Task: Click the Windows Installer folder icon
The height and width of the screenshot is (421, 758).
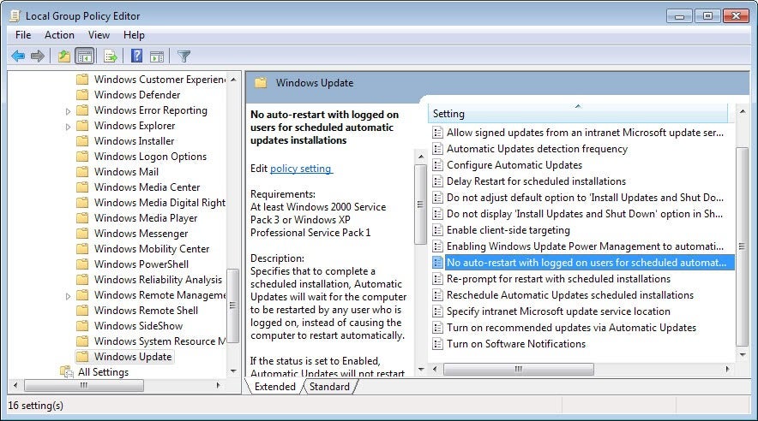Action: point(82,141)
